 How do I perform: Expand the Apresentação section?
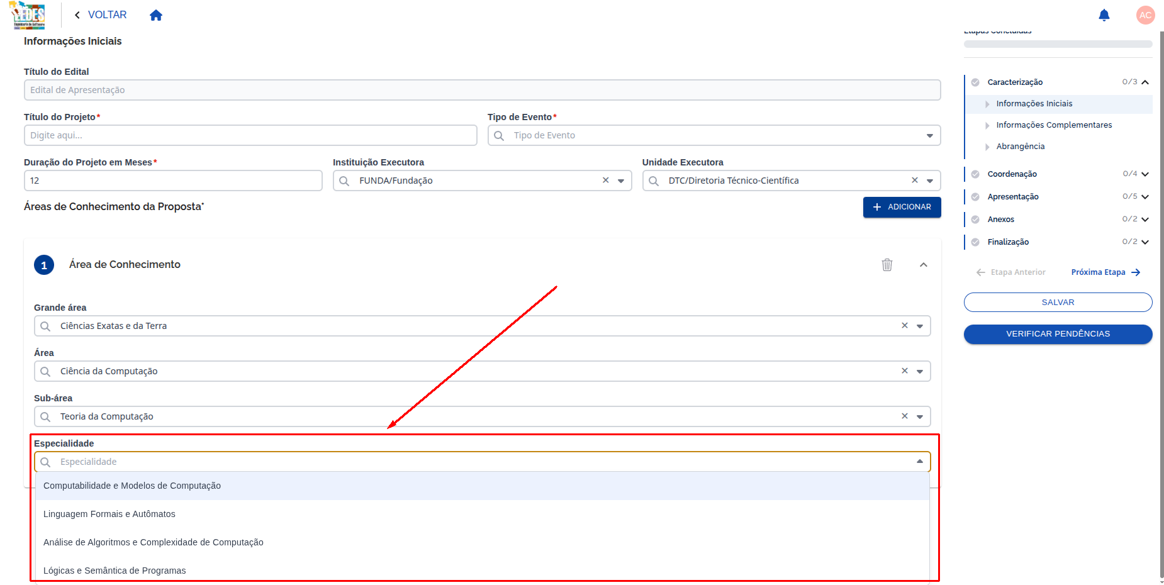[1145, 197]
